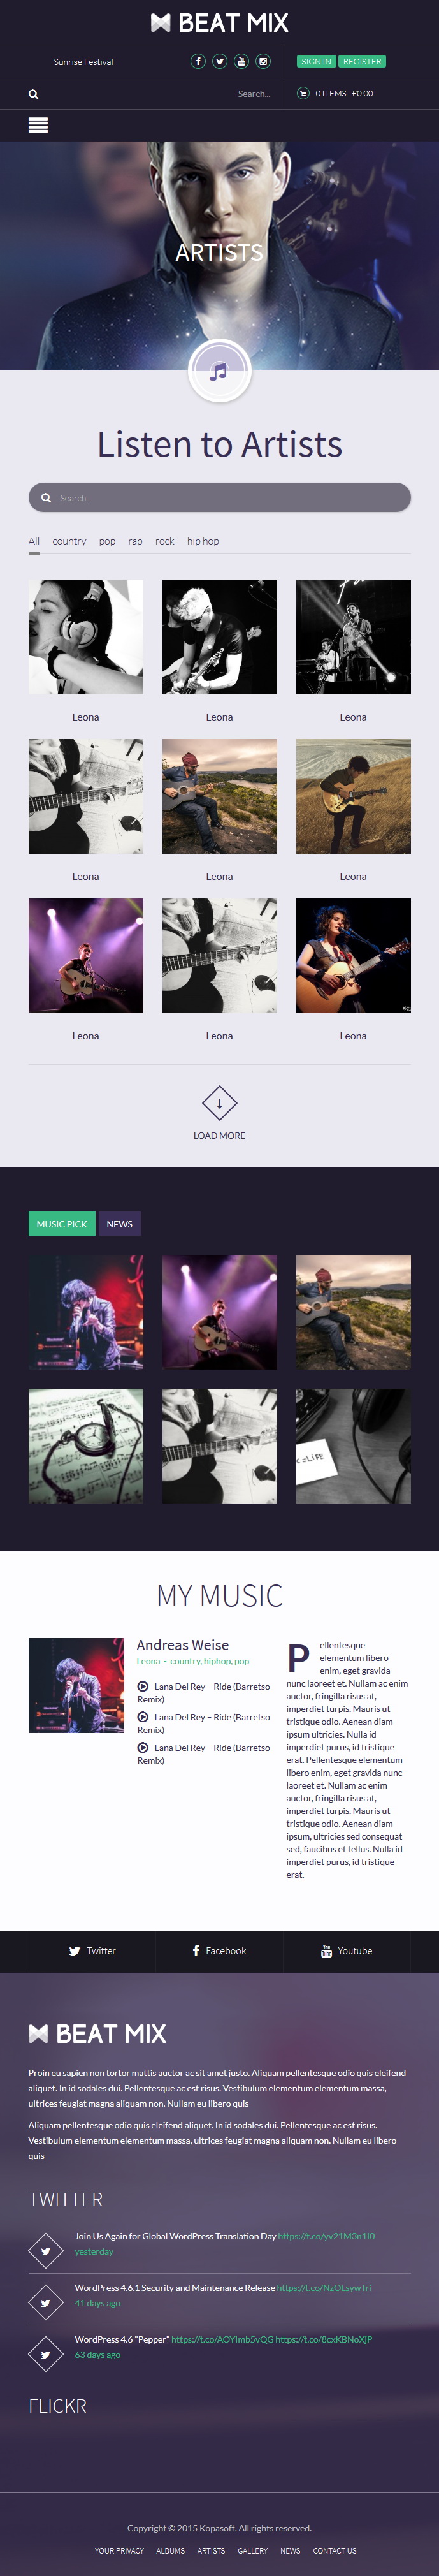Click the magnifier icon in header search
This screenshot has width=439, height=2576.
(33, 94)
